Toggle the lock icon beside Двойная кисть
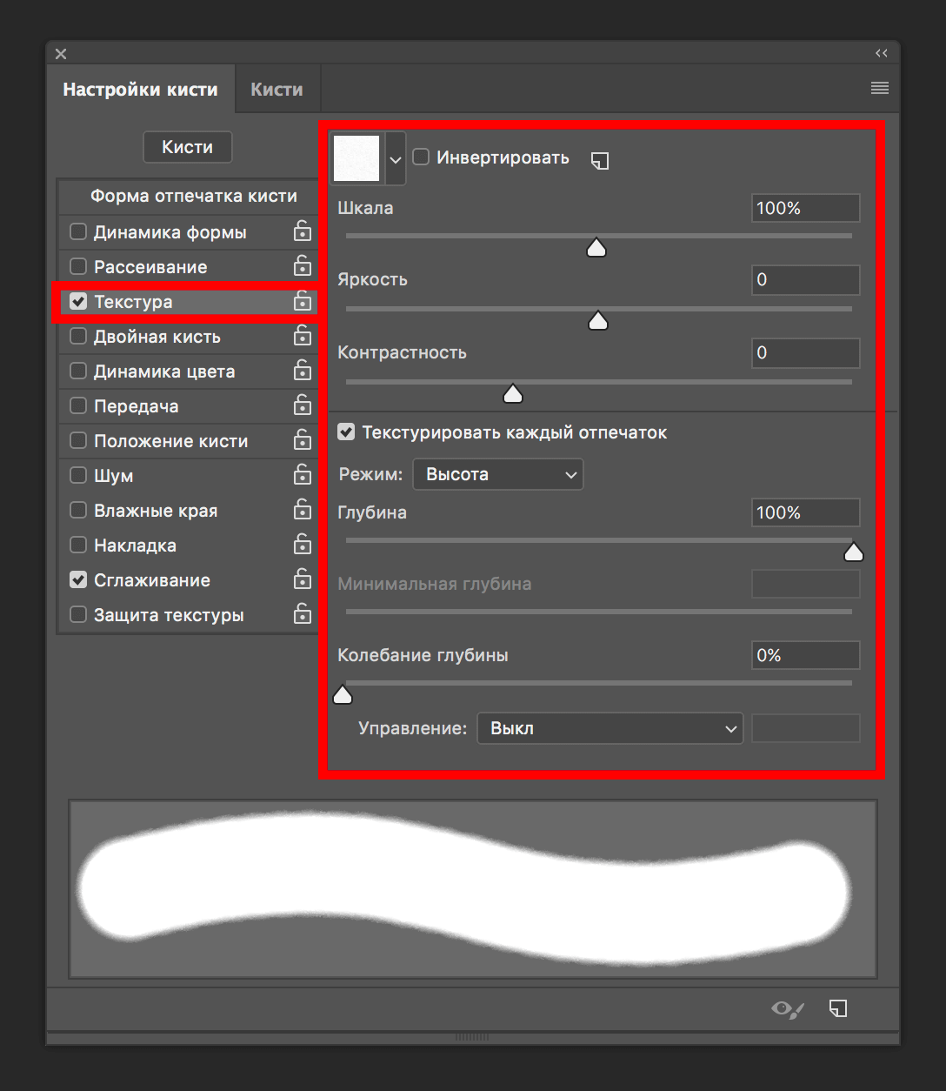The image size is (946, 1091). pyautogui.click(x=302, y=336)
